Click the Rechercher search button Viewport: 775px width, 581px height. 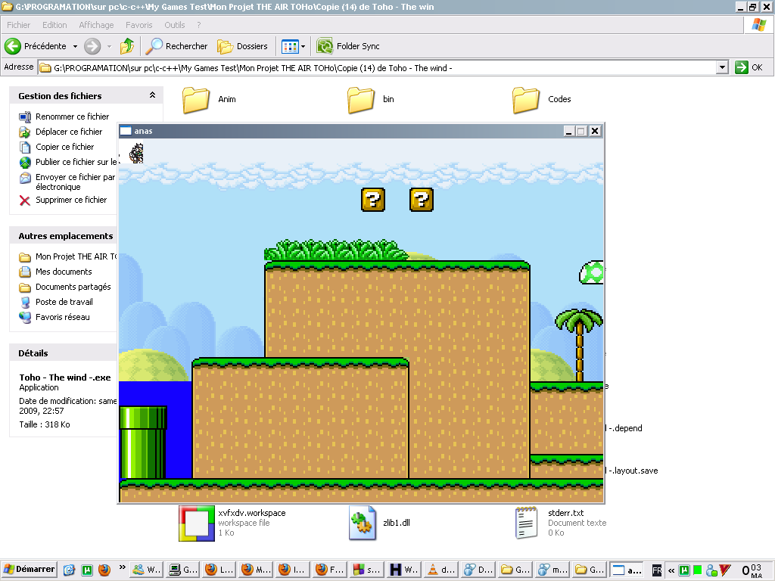coord(177,46)
